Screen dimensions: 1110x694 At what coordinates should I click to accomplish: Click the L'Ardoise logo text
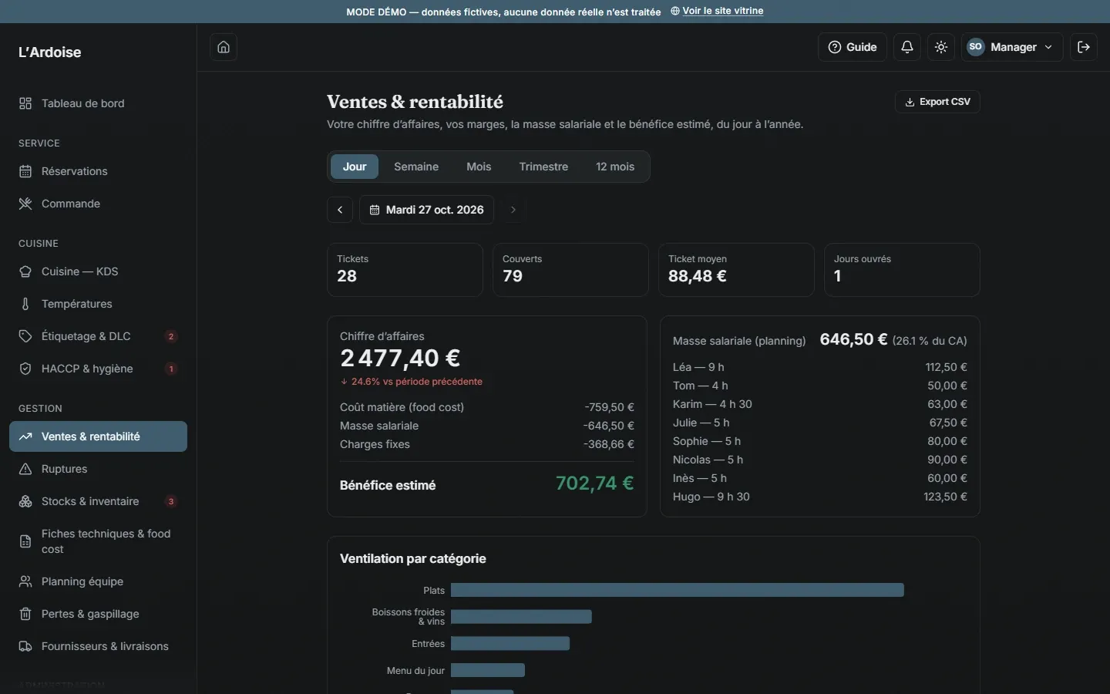pos(50,52)
